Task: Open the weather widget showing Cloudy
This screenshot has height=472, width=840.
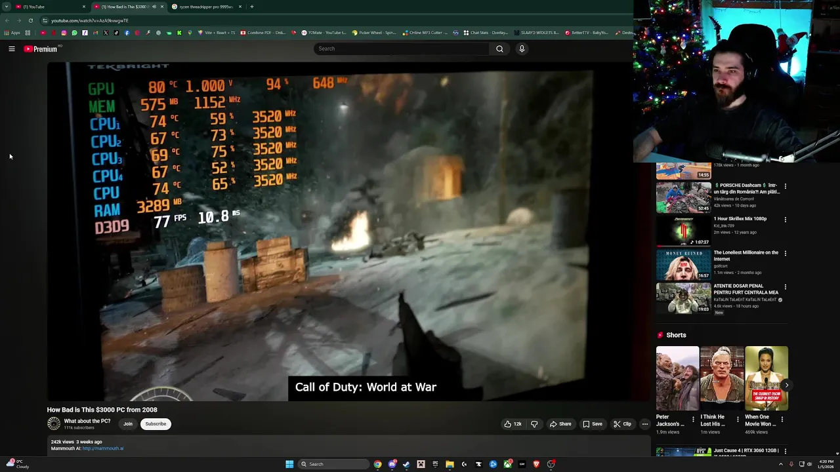Action: 17,464
